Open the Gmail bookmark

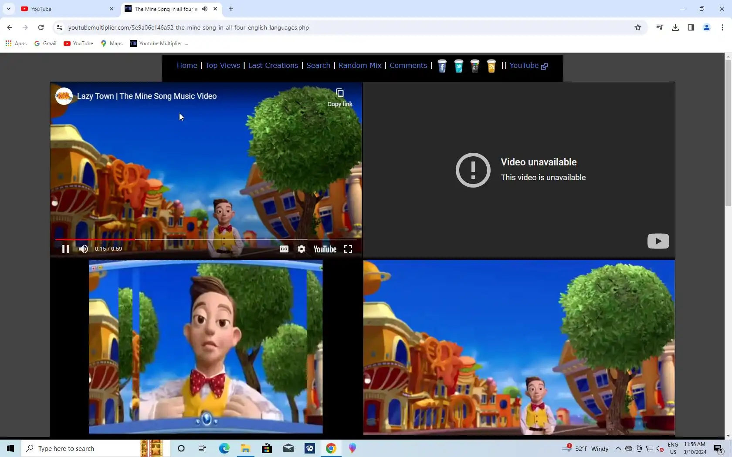pyautogui.click(x=45, y=44)
